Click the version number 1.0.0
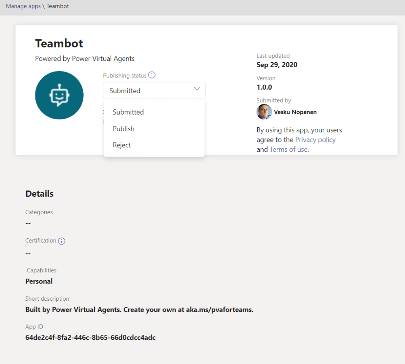This screenshot has height=364, width=405. pyautogui.click(x=264, y=87)
